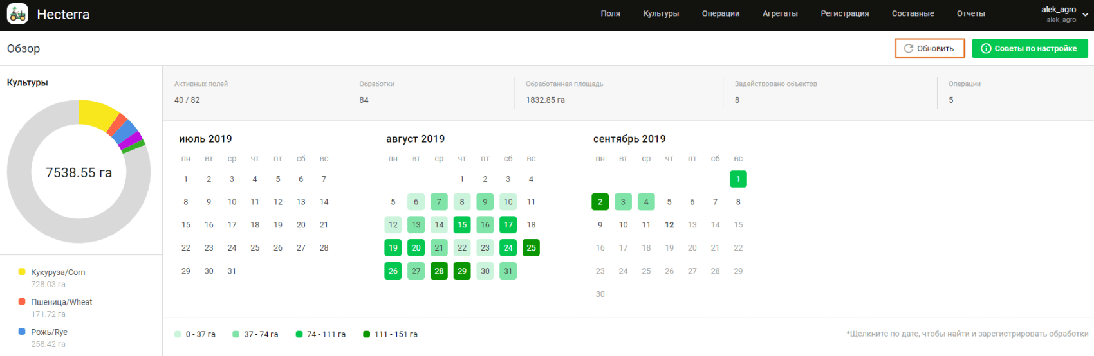
Task: Open the Составные menu item
Action: pos(913,13)
